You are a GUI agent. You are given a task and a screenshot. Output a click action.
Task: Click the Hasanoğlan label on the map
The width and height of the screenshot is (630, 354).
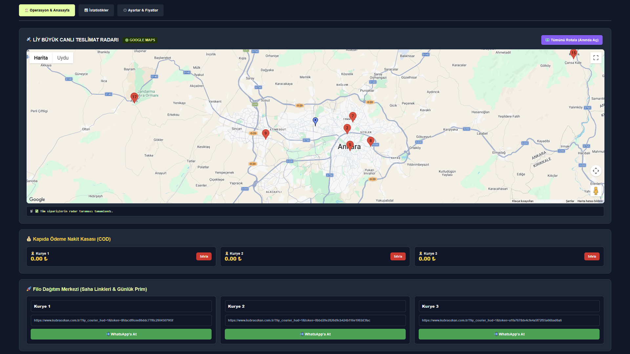[x=480, y=112]
